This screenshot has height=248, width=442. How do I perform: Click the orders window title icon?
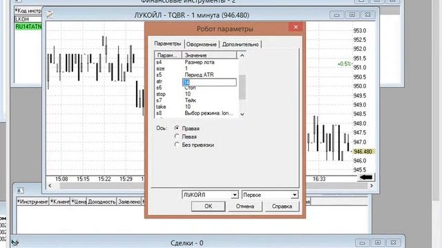coord(20,191)
